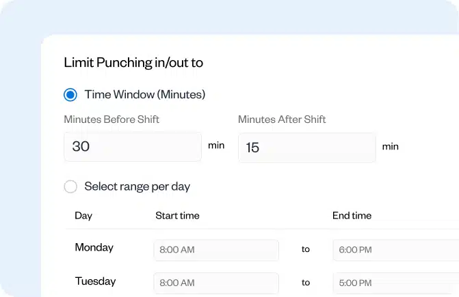Open Monday start time 8:00 AM field
459x297 pixels.
point(216,250)
